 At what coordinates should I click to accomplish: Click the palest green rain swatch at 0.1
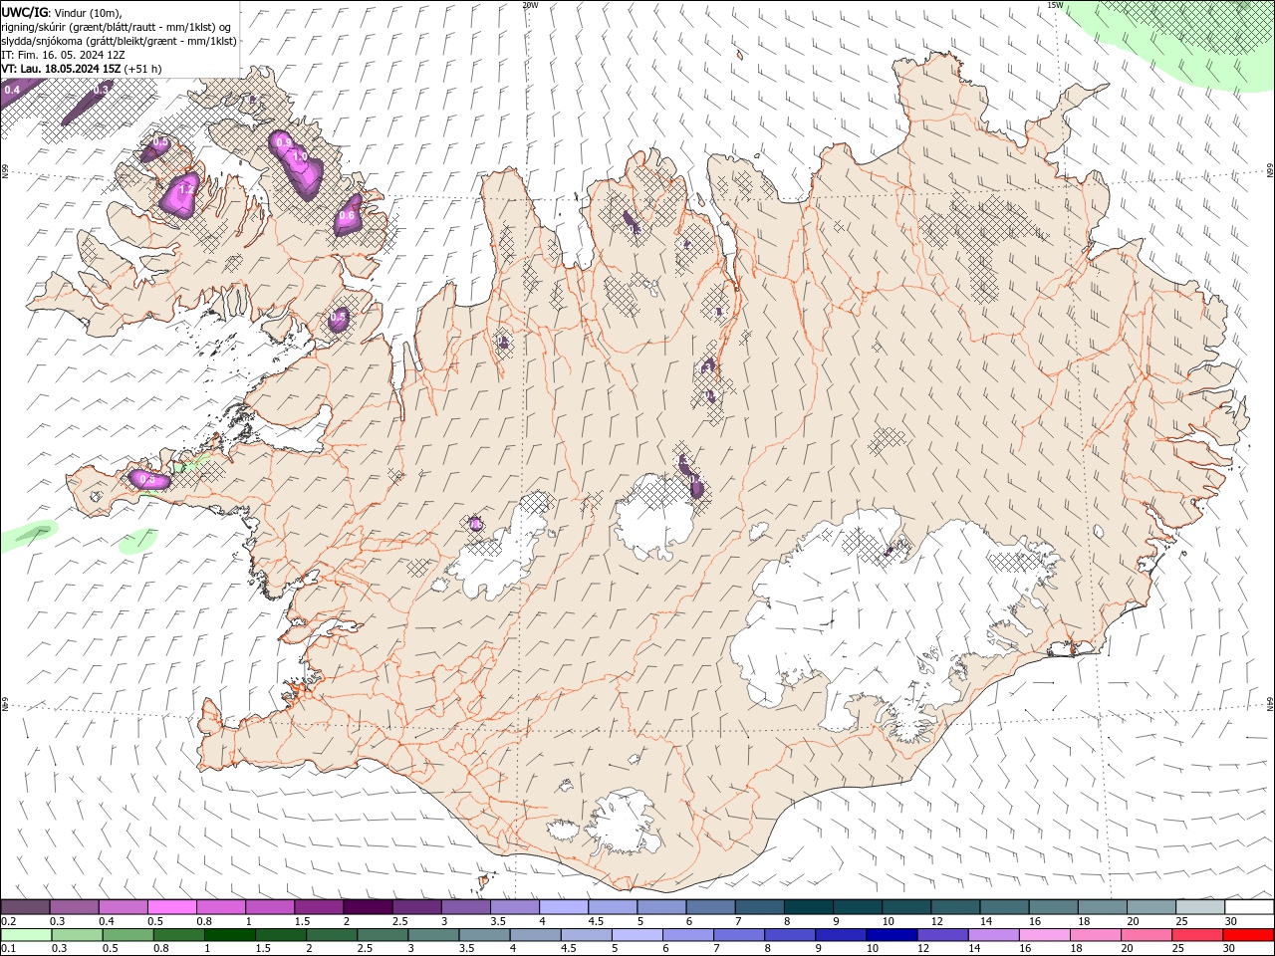(x=26, y=935)
